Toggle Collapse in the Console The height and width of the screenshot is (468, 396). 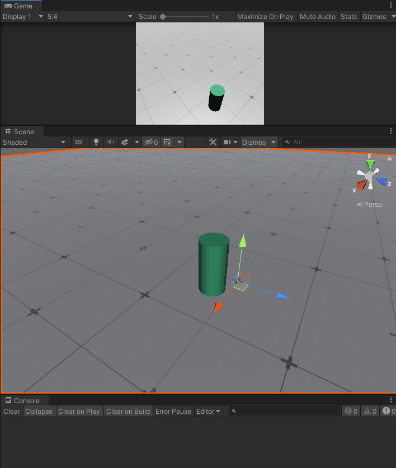coord(39,412)
